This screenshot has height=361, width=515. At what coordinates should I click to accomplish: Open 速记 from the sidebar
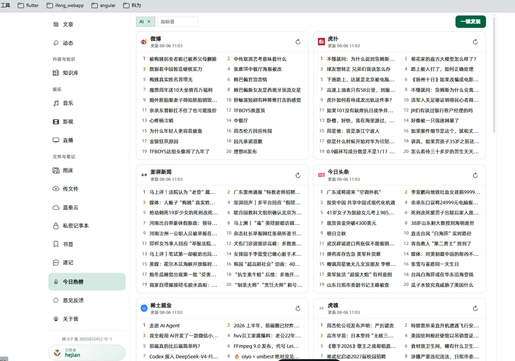coord(87,262)
